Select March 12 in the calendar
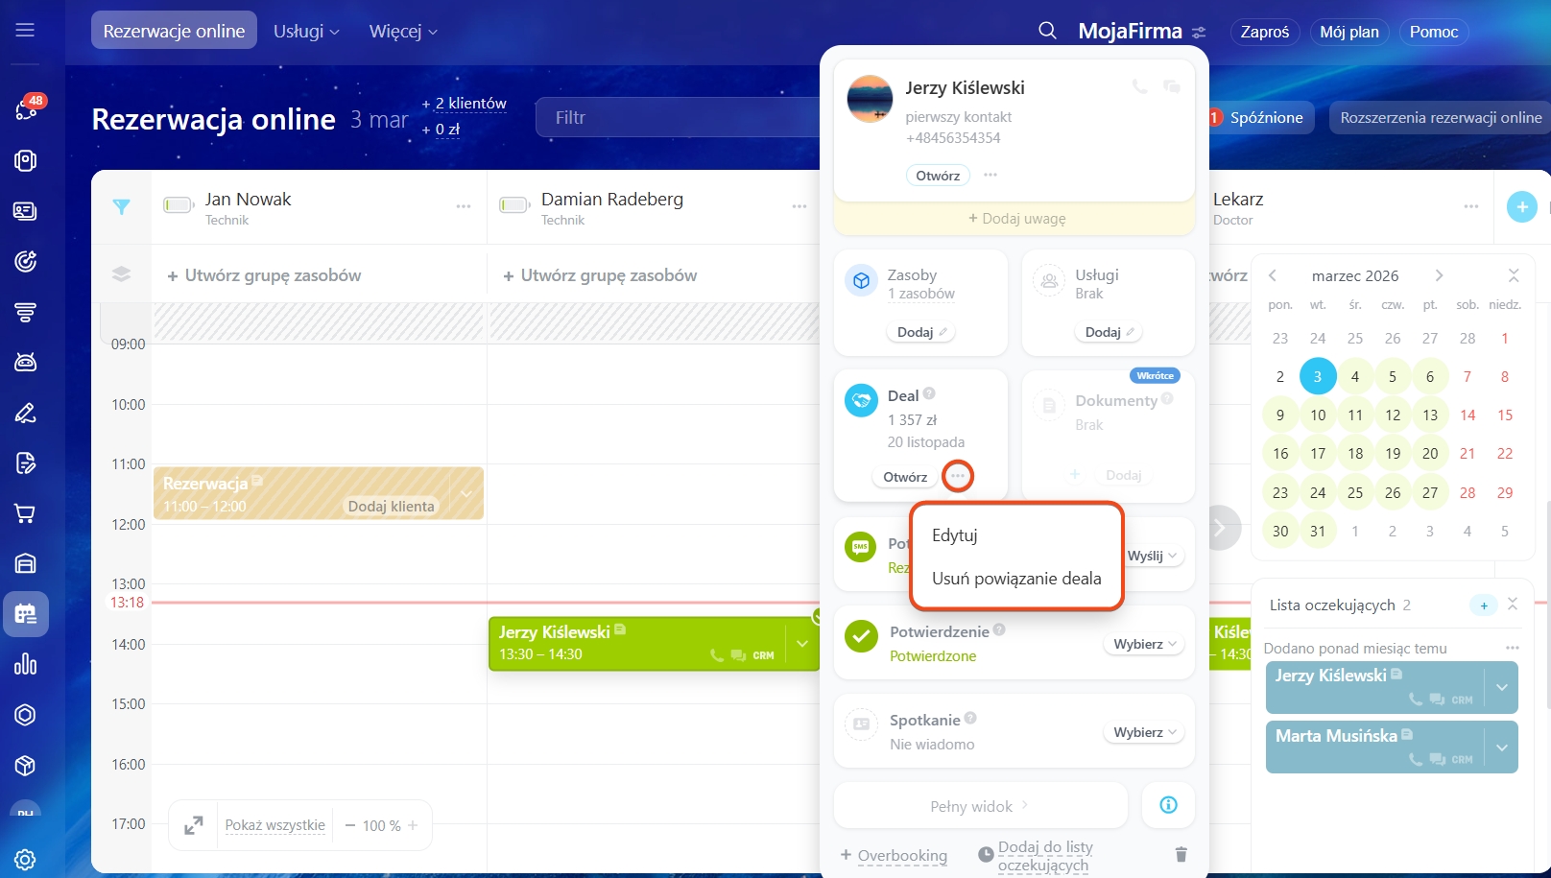1551x878 pixels. (x=1392, y=415)
